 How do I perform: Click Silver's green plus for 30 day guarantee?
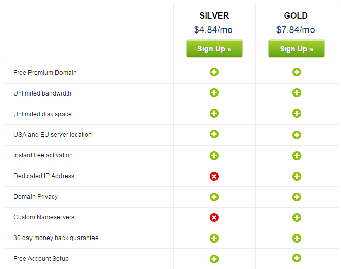[214, 238]
